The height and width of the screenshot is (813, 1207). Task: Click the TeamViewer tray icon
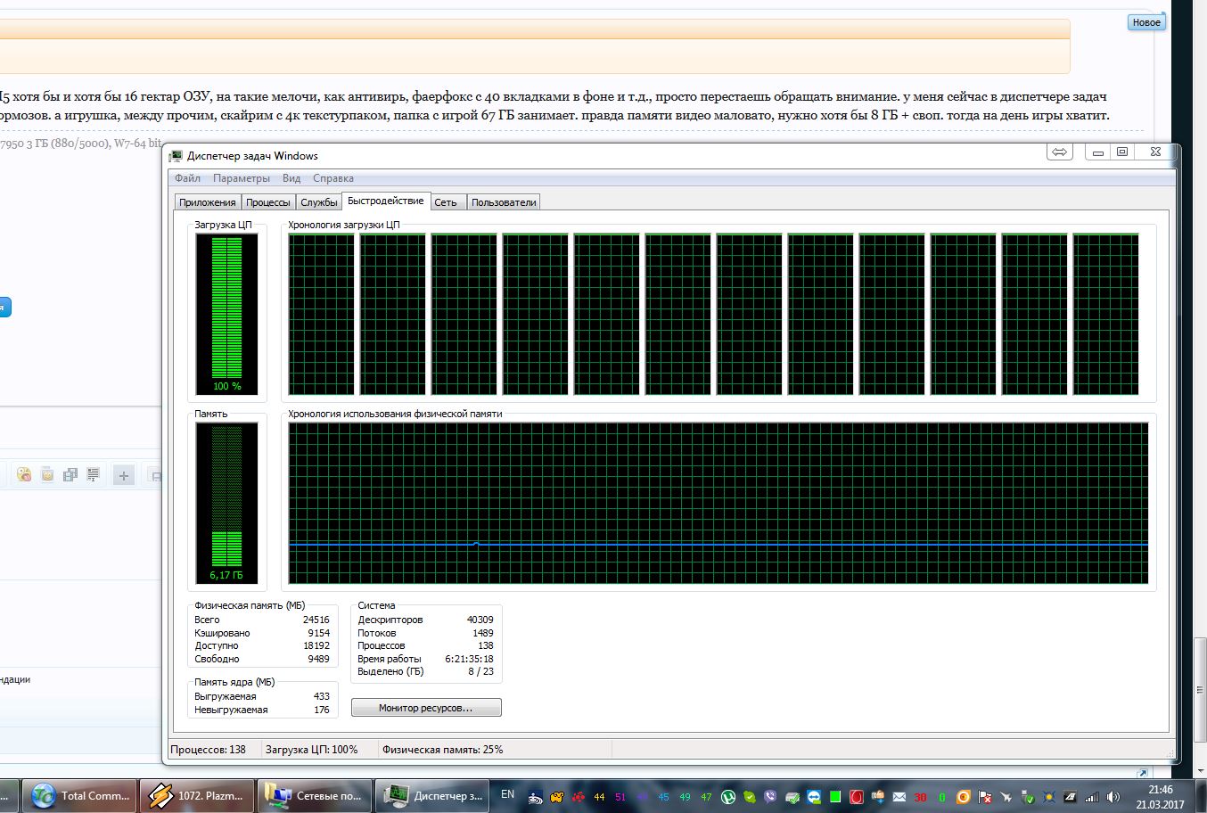[814, 797]
